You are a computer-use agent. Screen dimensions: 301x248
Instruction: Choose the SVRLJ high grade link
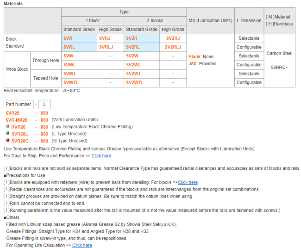pyautogui.click(x=106, y=47)
